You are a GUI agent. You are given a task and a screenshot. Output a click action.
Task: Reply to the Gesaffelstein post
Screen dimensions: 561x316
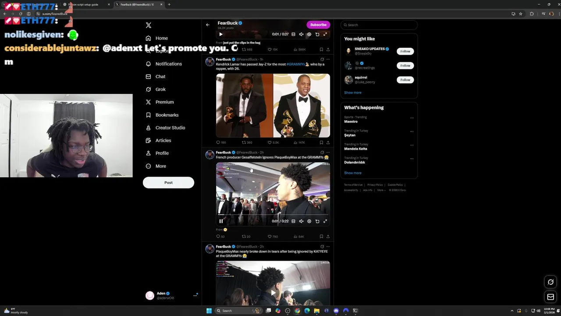220,237
